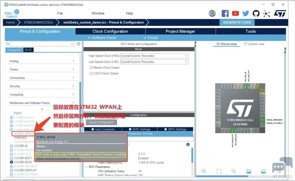The height and width of the screenshot is (181, 295).
Task: Open the GPIO Settings tab
Action: 175,129
